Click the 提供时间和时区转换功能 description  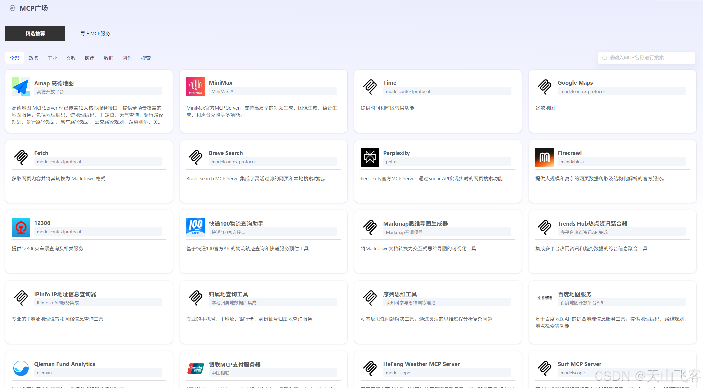click(387, 108)
